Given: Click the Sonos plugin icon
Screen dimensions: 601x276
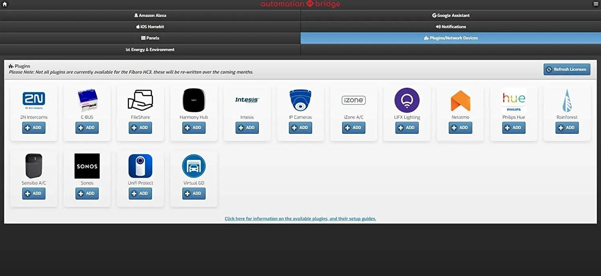Looking at the screenshot, I should [x=87, y=166].
